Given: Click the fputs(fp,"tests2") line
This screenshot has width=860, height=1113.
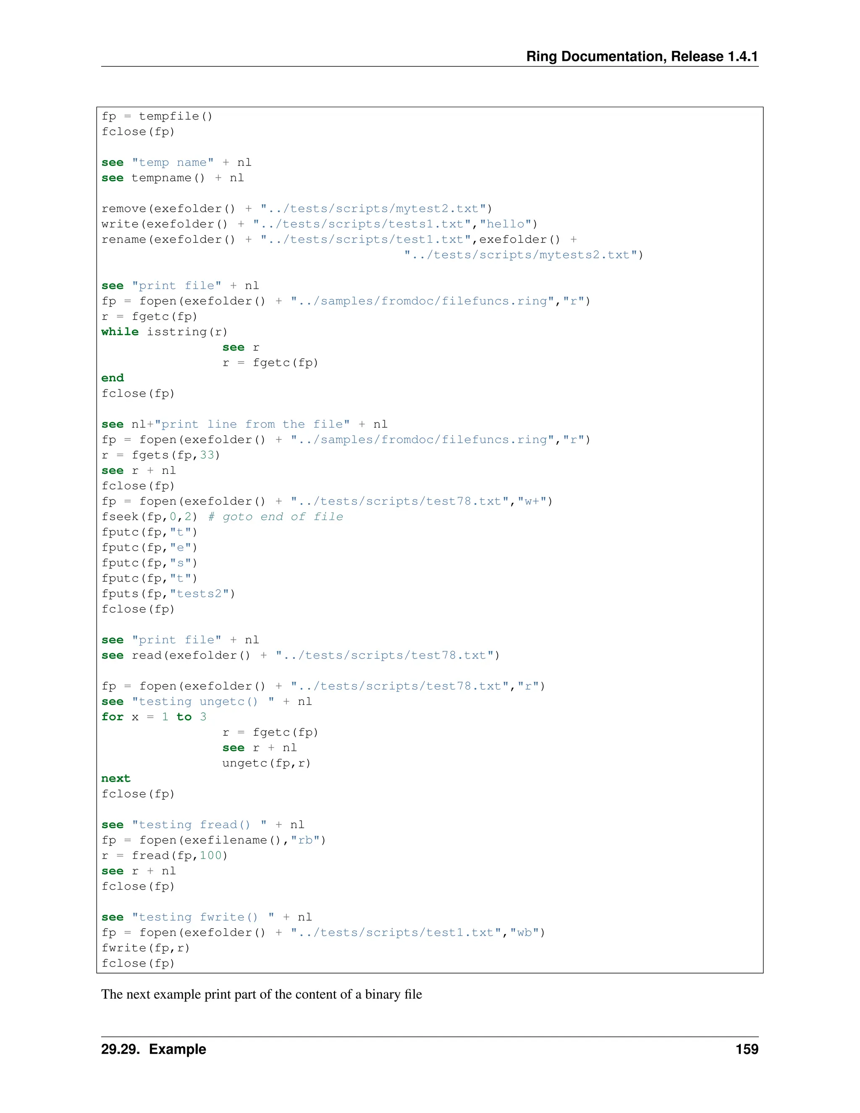Looking at the screenshot, I should pyautogui.click(x=168, y=594).
